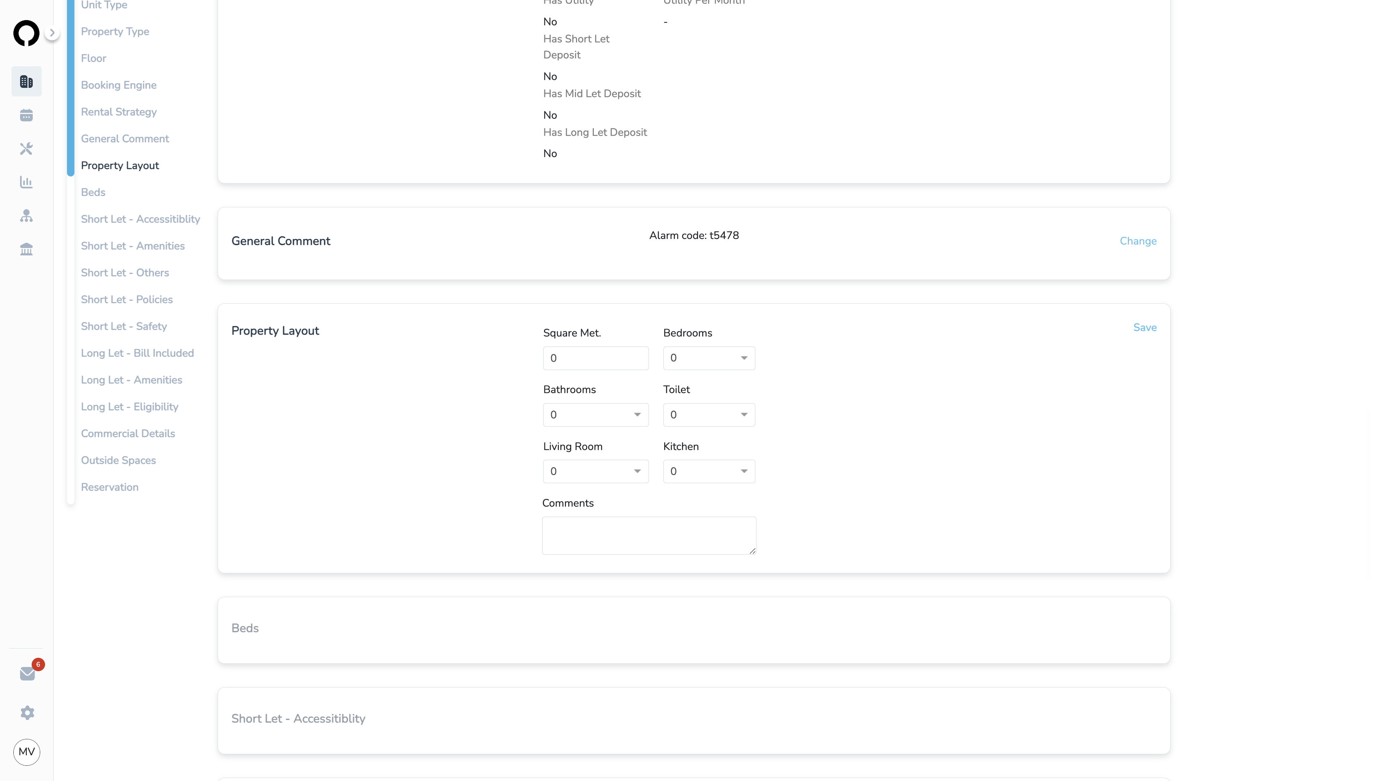Screen dimensions: 1373x781
Task: Open the Toilet dropdown
Action: click(x=709, y=415)
